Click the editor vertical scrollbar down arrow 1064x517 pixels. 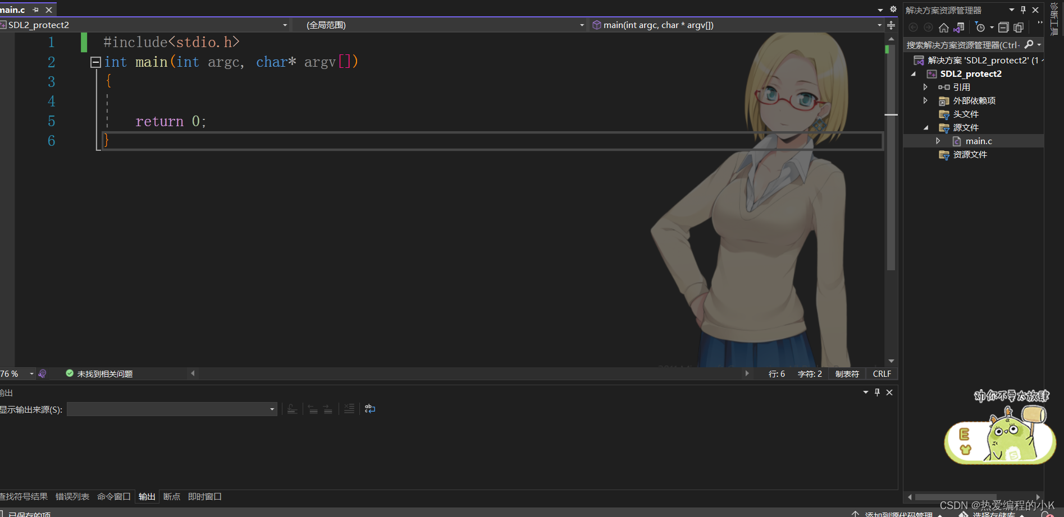pos(891,361)
